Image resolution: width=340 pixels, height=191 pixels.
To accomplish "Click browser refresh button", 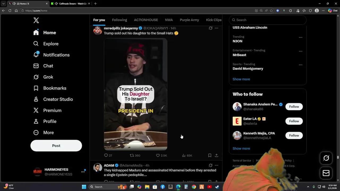I will point(10,11).
